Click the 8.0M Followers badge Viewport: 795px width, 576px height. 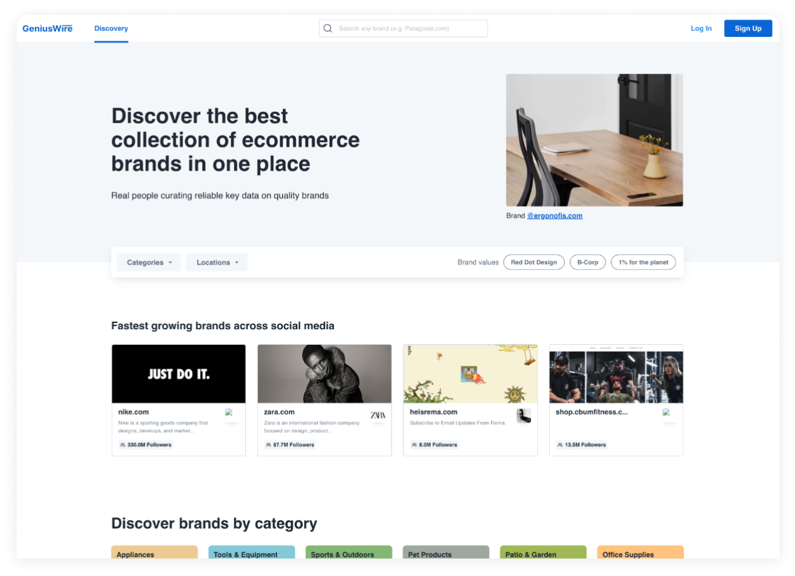(x=434, y=445)
